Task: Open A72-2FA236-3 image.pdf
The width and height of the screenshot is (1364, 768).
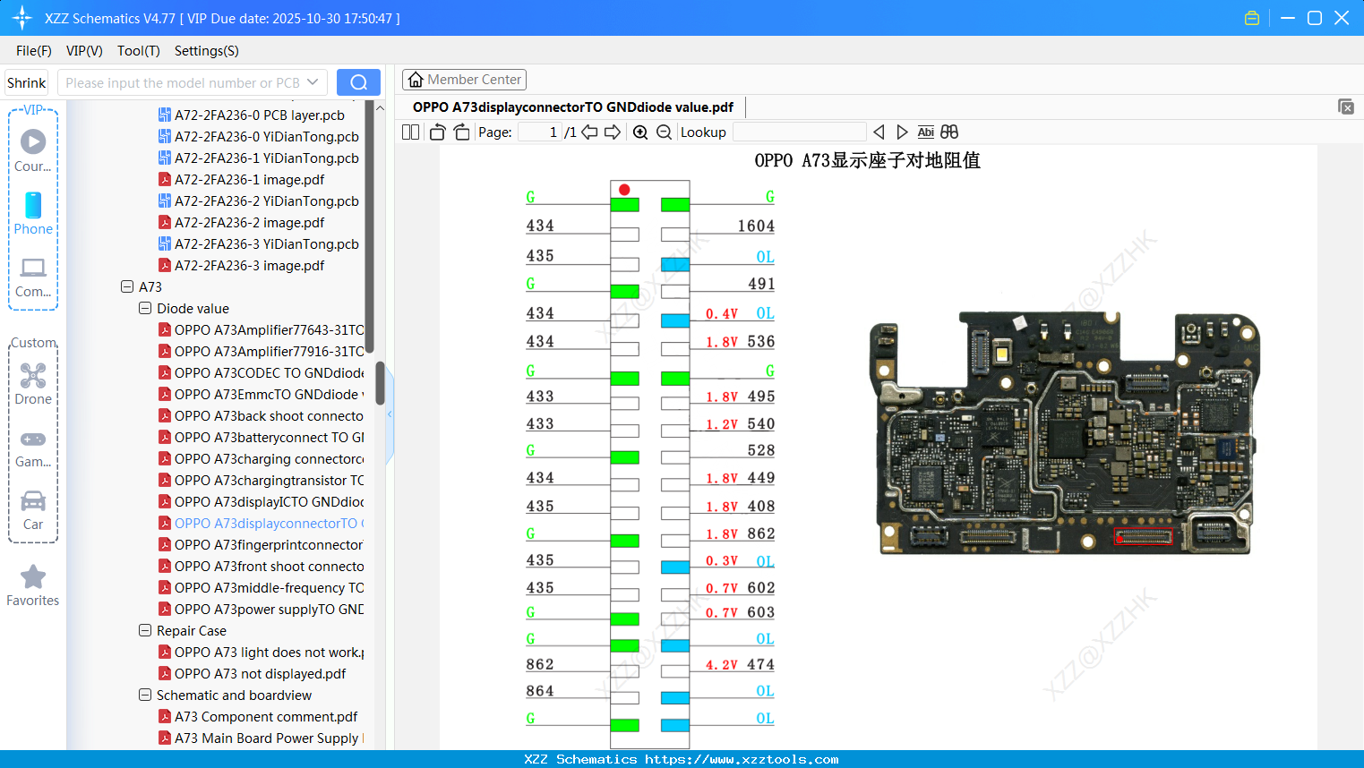Action: tap(250, 265)
